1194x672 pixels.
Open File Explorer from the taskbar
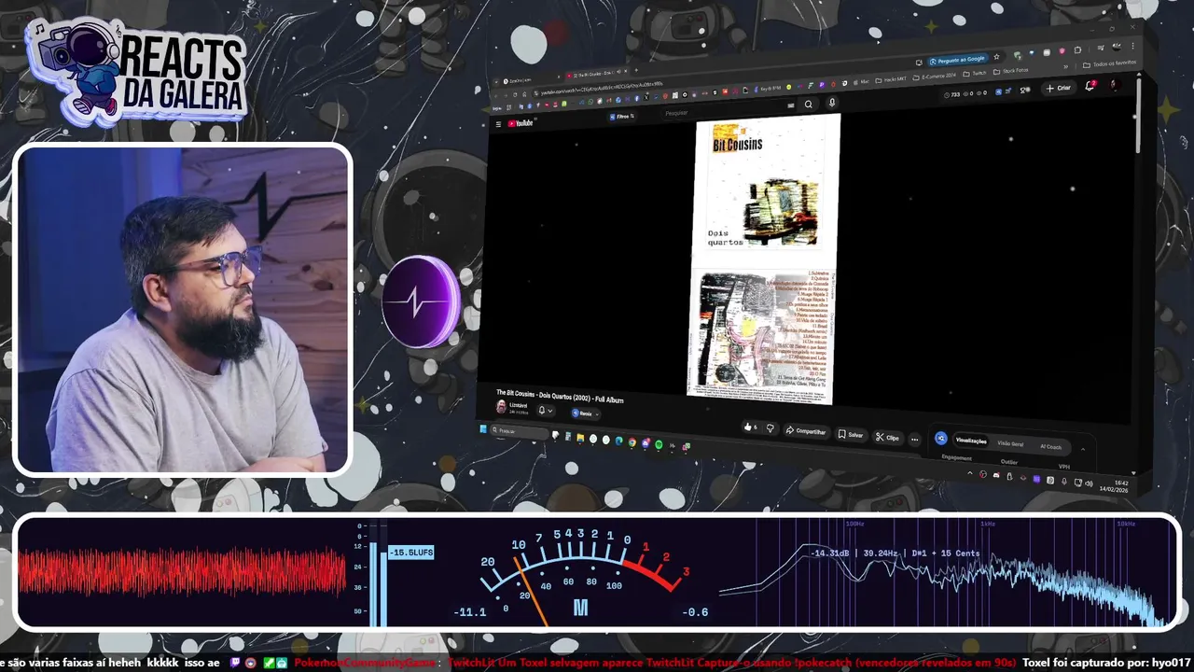pos(580,438)
